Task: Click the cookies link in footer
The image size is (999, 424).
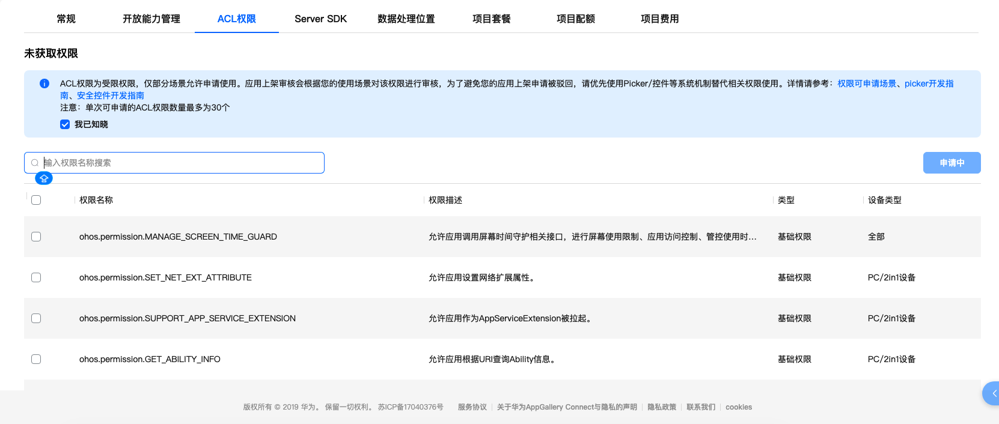Action: click(738, 407)
